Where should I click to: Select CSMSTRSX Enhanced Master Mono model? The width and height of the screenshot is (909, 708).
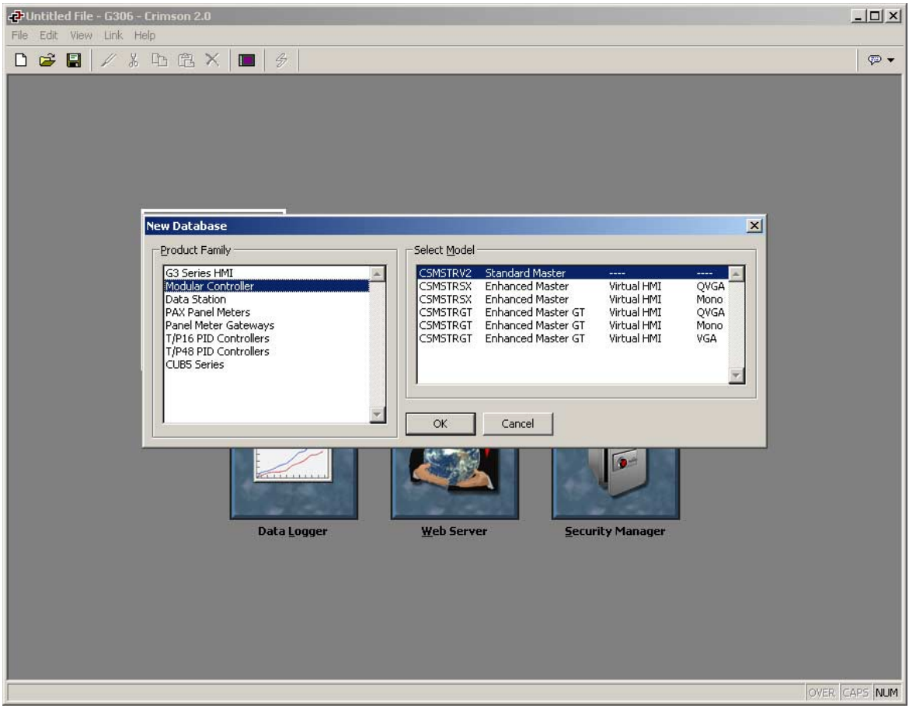[x=572, y=299]
